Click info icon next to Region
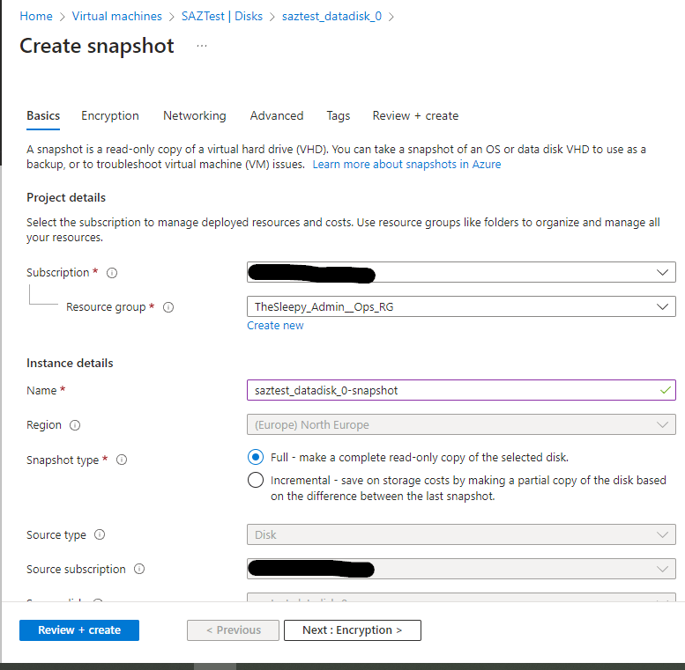Screen dimensions: 685x670 pyautogui.click(x=75, y=425)
